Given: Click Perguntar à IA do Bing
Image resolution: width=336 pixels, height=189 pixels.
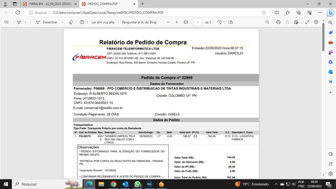Looking at the screenshot, I should click(x=139, y=22).
